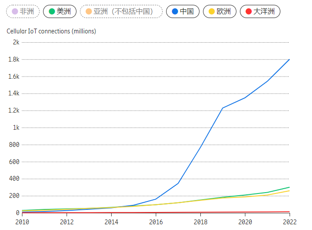
Task: Click the red Oceania line at 2022
Action: click(289, 212)
